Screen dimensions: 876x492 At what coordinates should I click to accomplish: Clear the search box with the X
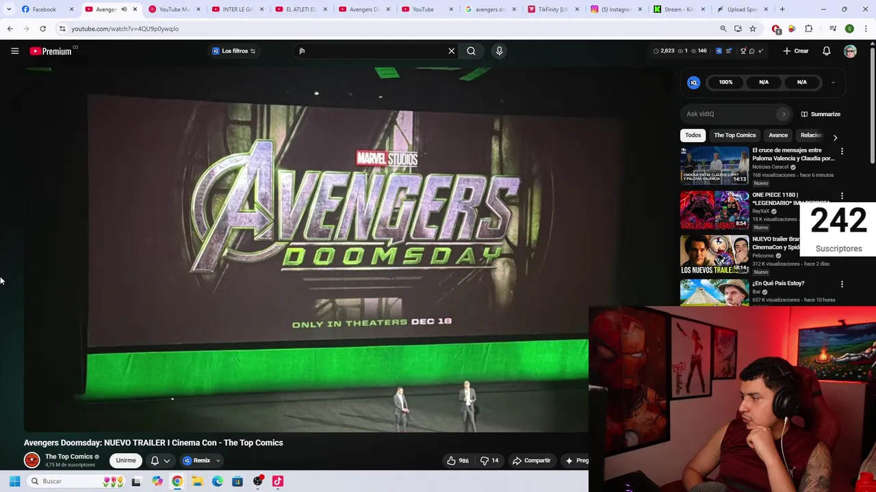[x=452, y=51]
